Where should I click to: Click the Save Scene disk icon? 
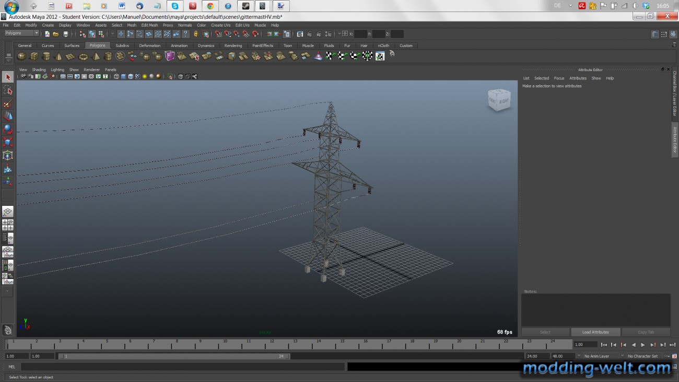tap(65, 34)
